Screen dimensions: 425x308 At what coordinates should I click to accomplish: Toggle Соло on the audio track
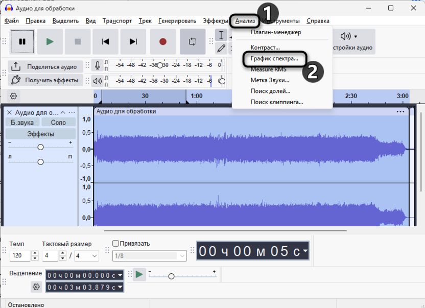pyautogui.click(x=58, y=122)
